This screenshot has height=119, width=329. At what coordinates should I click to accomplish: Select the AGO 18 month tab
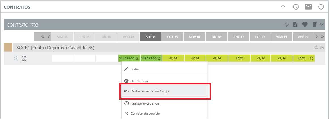pos(129,37)
